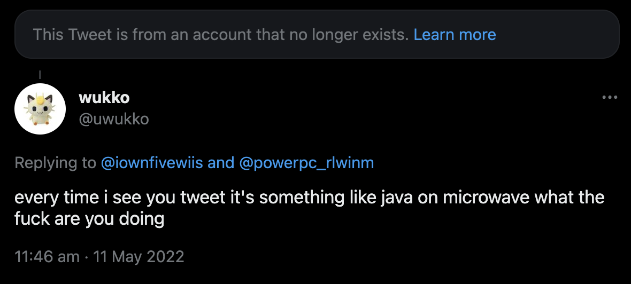The width and height of the screenshot is (631, 284).
Task: Click wukko's Meowth profile avatar
Action: click(40, 108)
